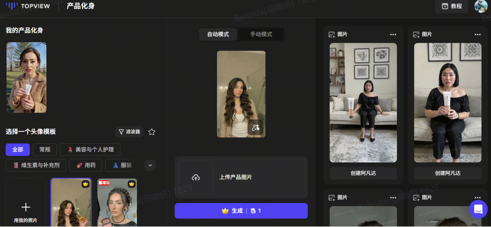The width and height of the screenshot is (491, 227).
Task: Open the user profile avatar
Action: pyautogui.click(x=481, y=6)
